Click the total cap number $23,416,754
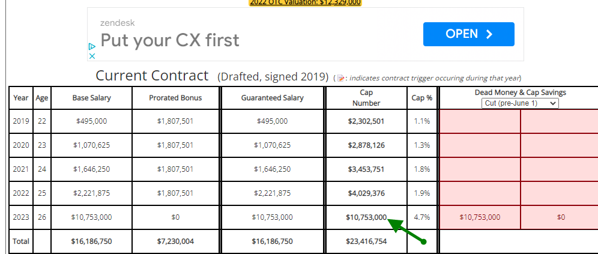Viewport: 598px width, 254px height. (x=366, y=241)
